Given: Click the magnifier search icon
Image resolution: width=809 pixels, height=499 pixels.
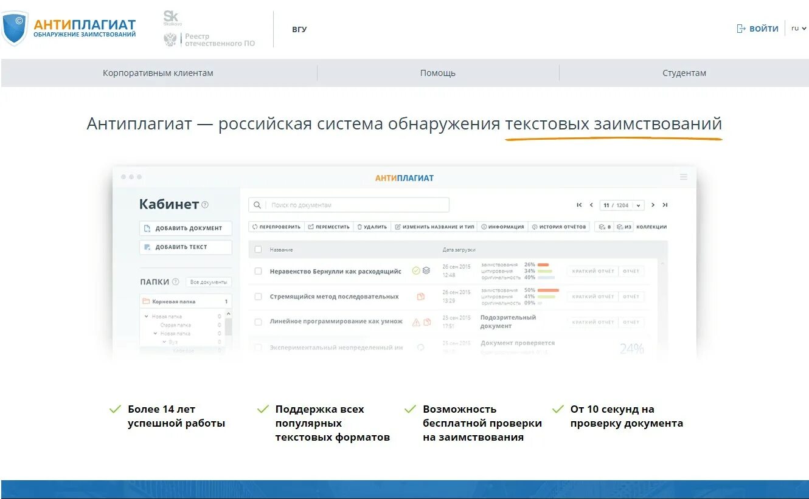Looking at the screenshot, I should coord(257,205).
